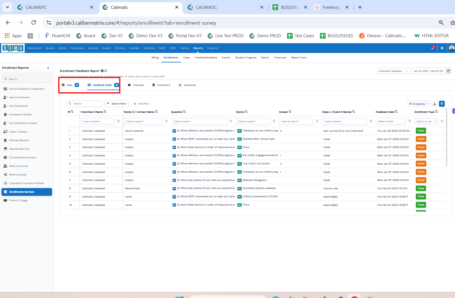455x298 pixels.
Task: Open Referral Counts report in sidebar
Action: (x=19, y=166)
